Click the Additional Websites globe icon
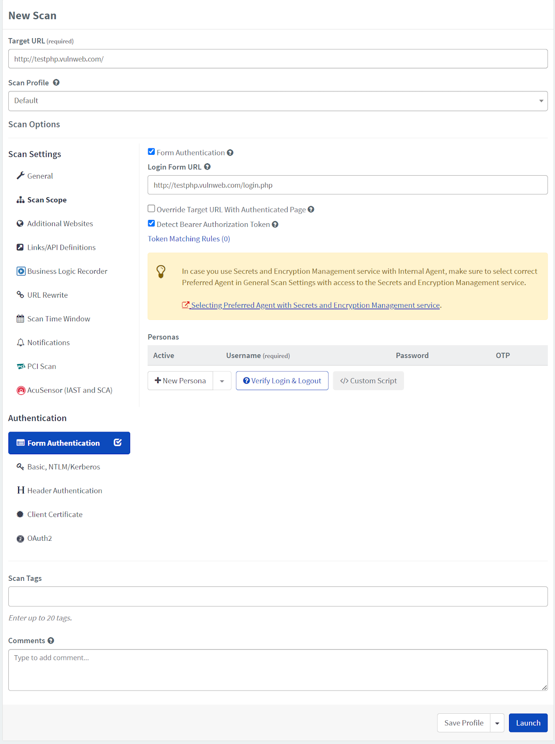Screen dimensions: 555x744 [x=20, y=224]
